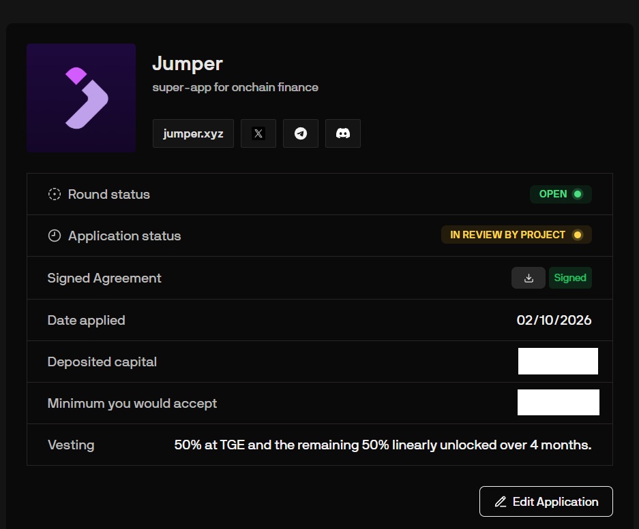Select the 'super-app for onchain finance' tagline
Image resolution: width=639 pixels, height=529 pixels.
(235, 87)
